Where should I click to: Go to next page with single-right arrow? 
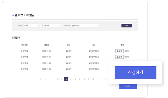(101, 79)
